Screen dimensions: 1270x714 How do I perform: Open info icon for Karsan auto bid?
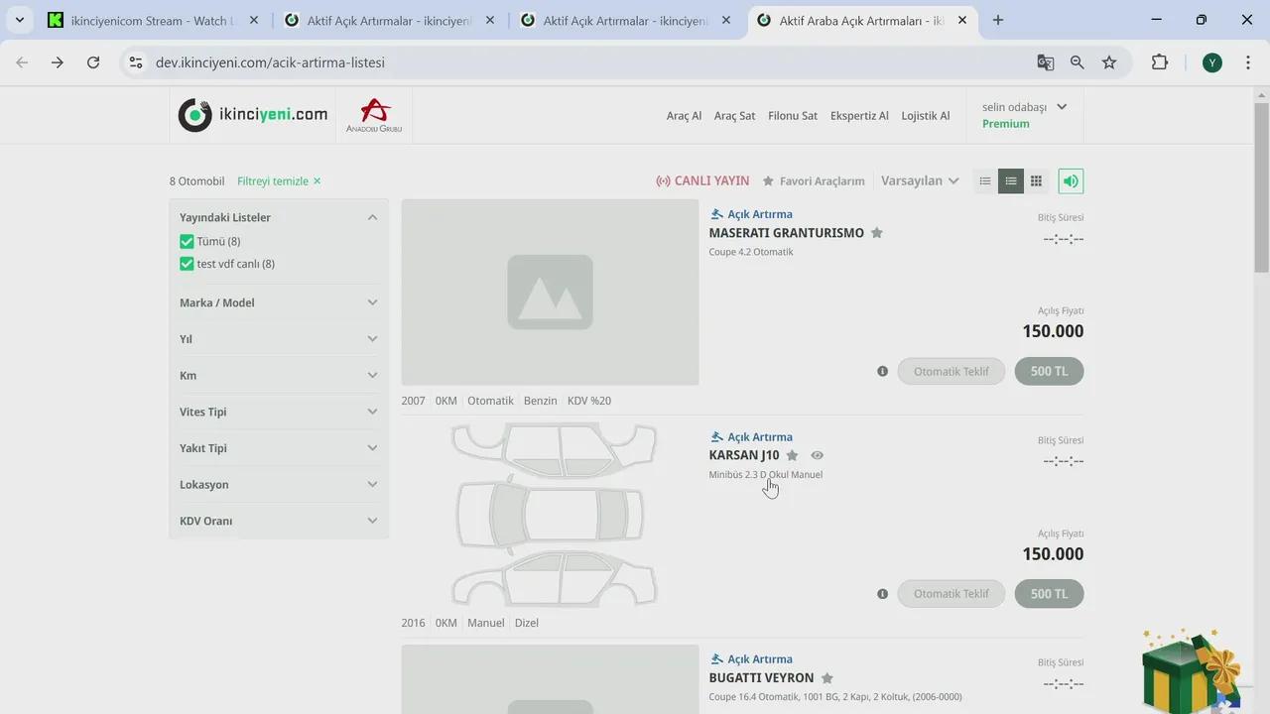point(882,594)
